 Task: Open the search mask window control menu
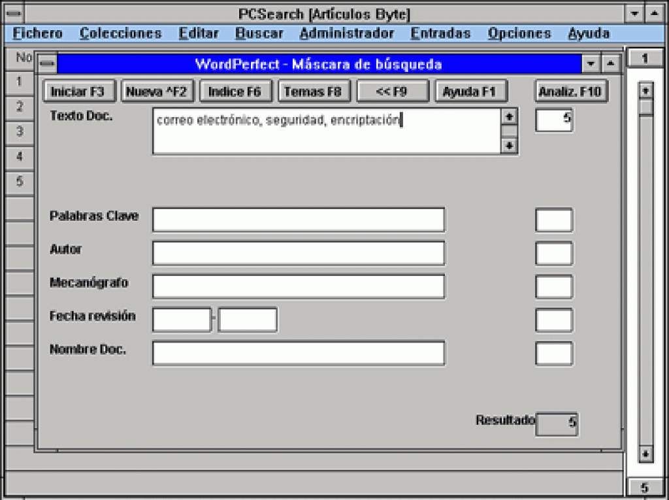(x=48, y=64)
